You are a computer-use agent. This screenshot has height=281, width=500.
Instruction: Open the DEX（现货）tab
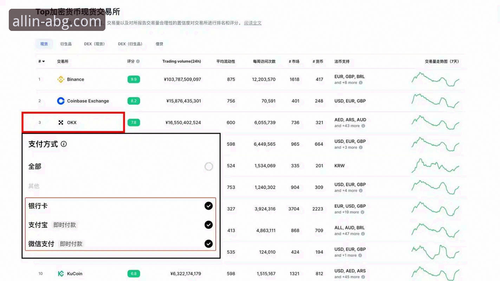95,44
